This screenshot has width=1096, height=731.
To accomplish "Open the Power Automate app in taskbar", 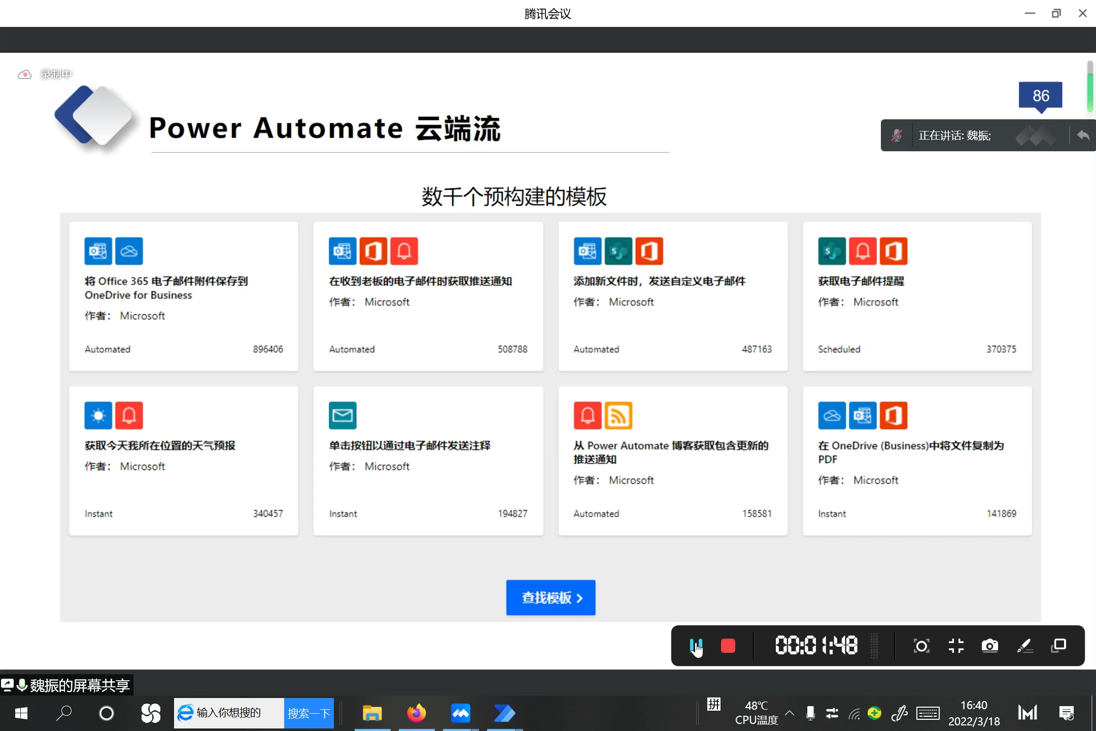I will pos(504,713).
